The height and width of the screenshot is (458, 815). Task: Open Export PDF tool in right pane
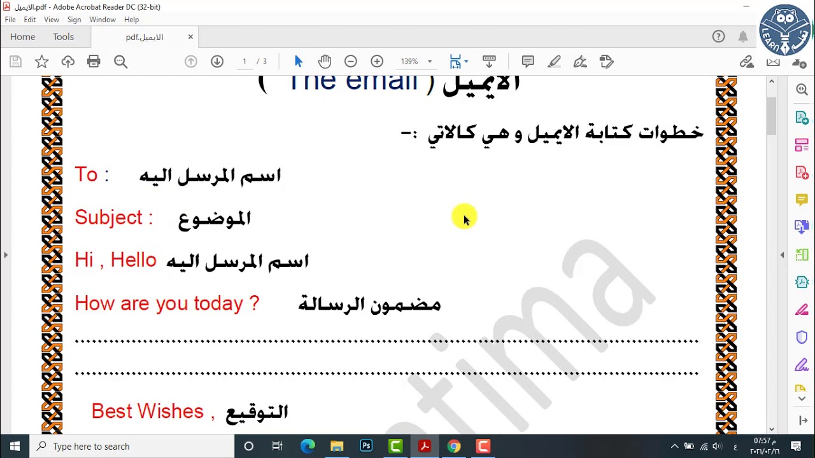(802, 118)
